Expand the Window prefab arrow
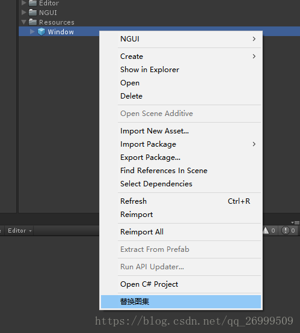Image resolution: width=300 pixels, height=333 pixels. [32, 32]
